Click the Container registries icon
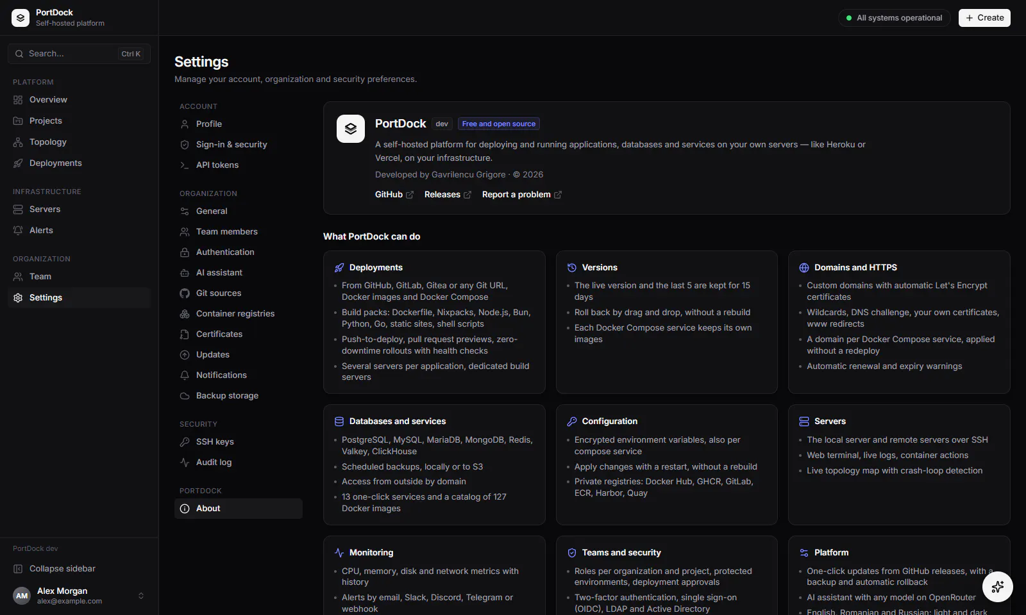This screenshot has width=1026, height=615. click(185, 314)
